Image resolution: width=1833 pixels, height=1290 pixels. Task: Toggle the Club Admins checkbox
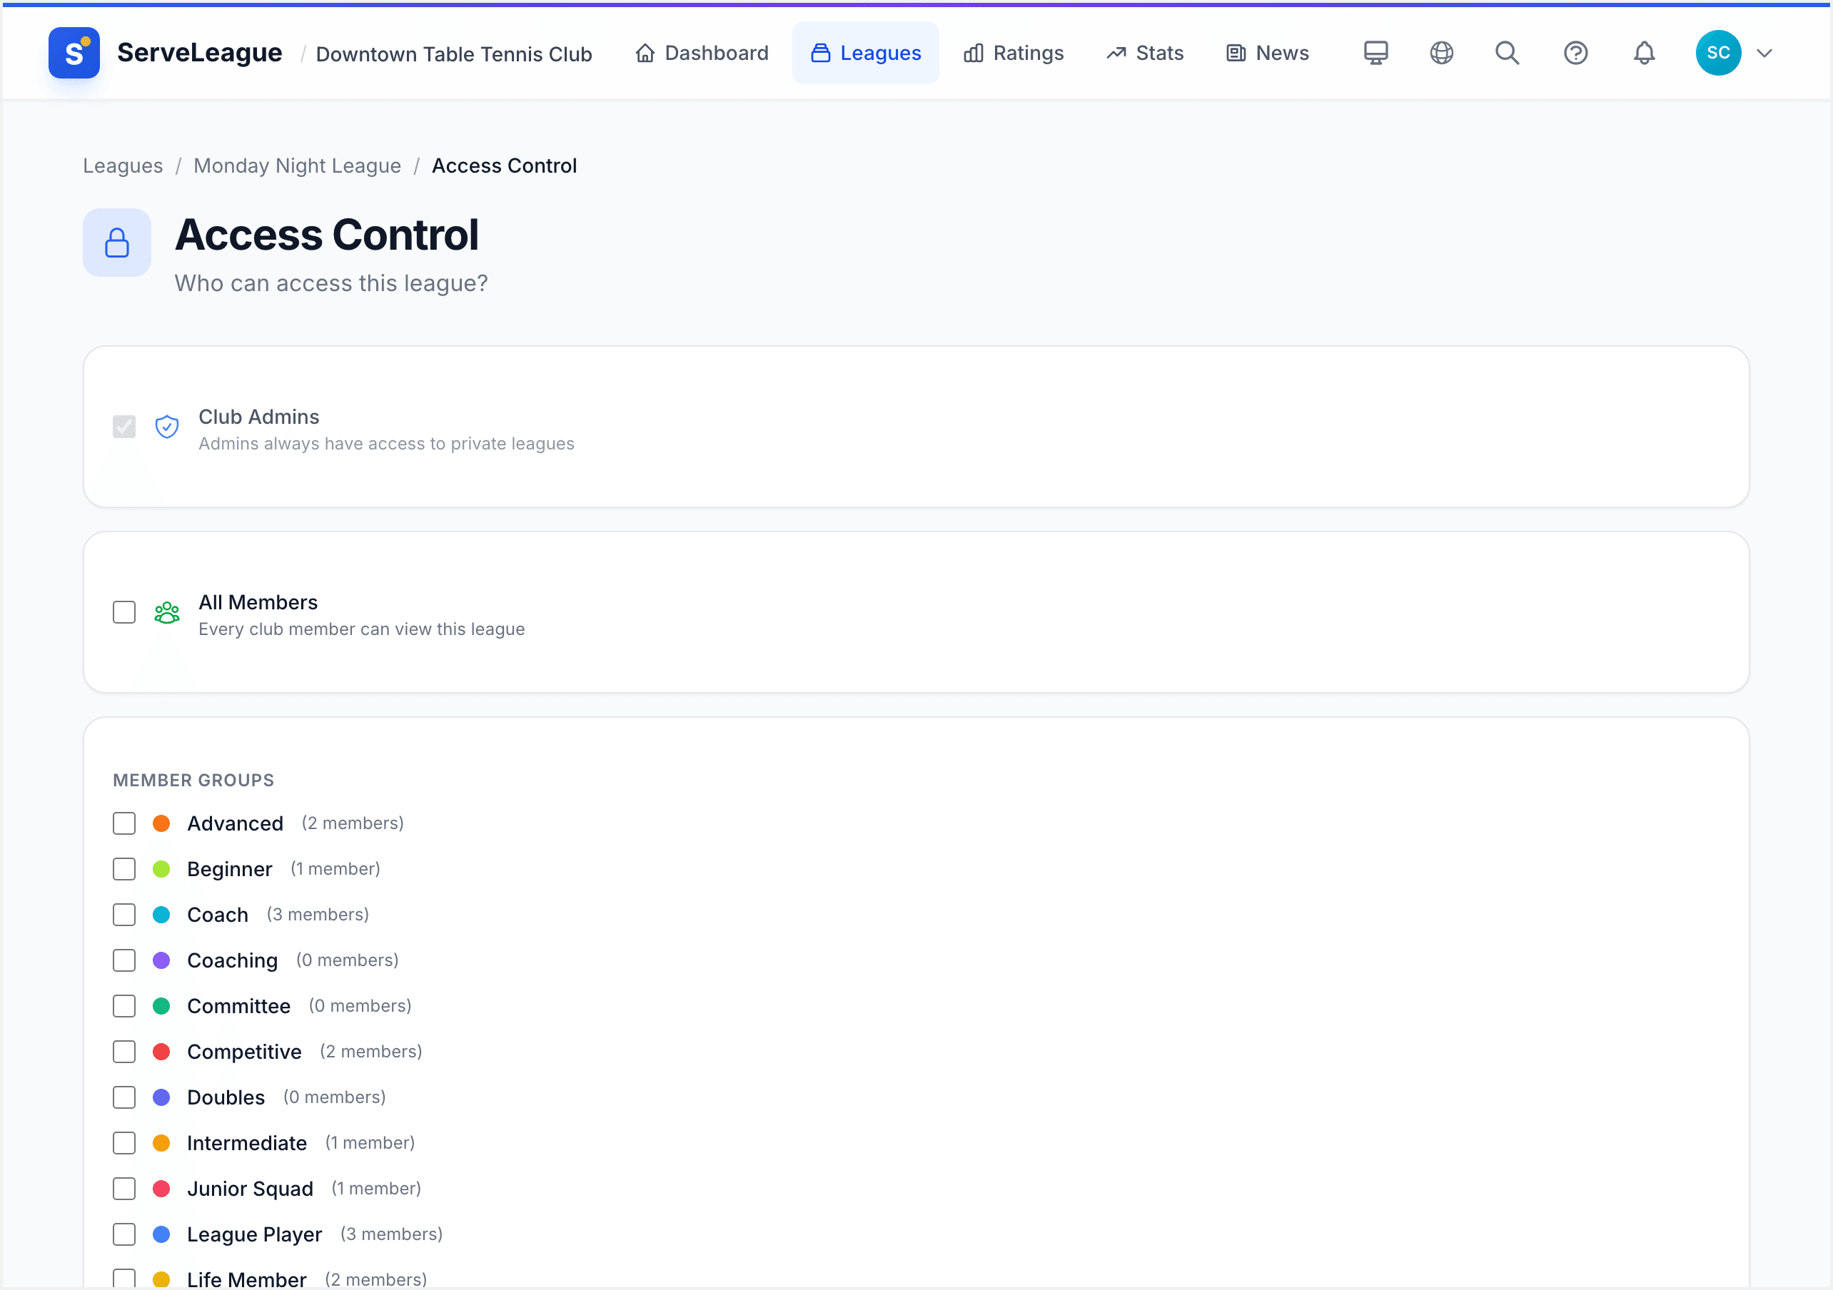point(123,427)
